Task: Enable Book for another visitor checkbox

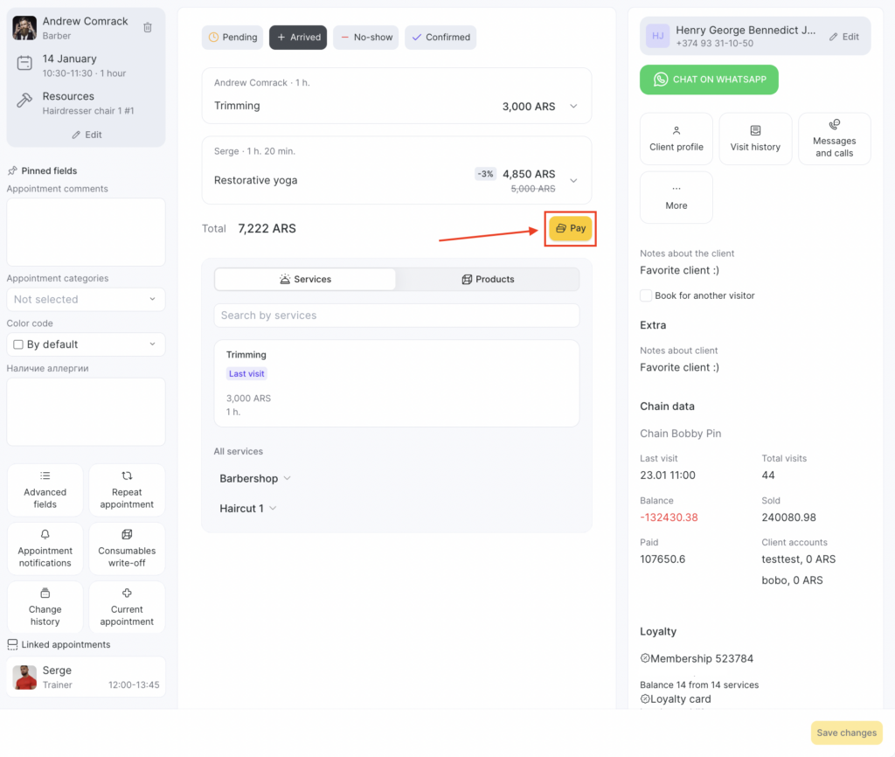Action: click(646, 295)
